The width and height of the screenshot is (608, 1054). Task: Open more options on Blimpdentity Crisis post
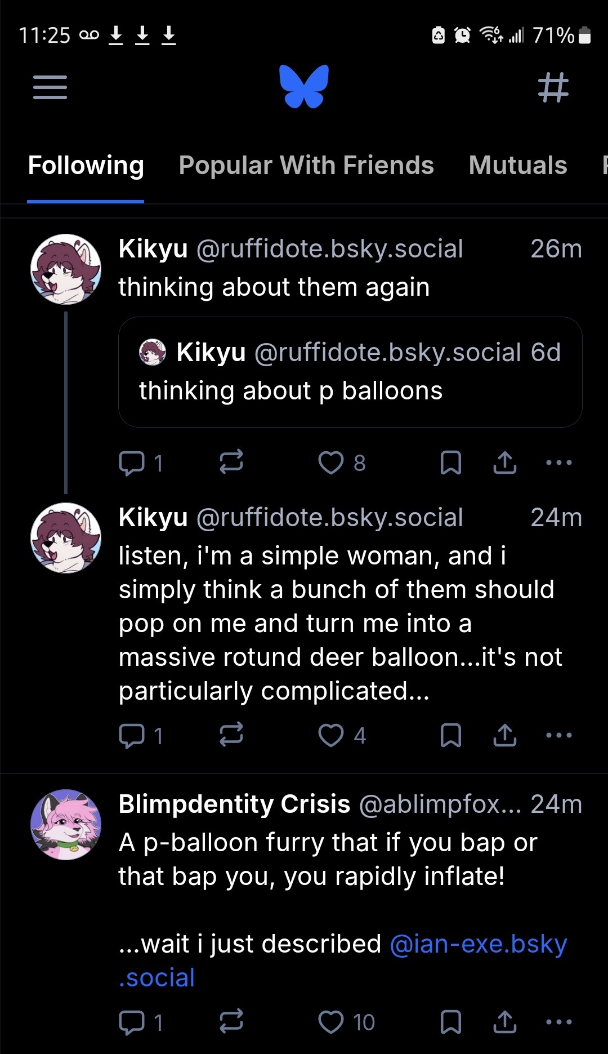coord(559,1022)
